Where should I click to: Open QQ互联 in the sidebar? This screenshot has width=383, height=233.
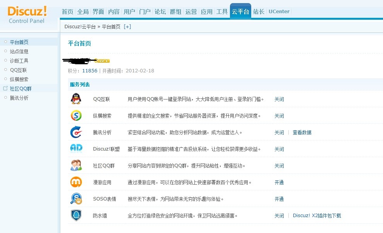[18, 70]
